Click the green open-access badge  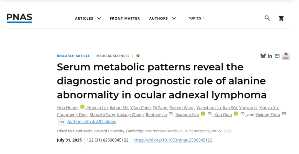pyautogui.click(x=138, y=56)
